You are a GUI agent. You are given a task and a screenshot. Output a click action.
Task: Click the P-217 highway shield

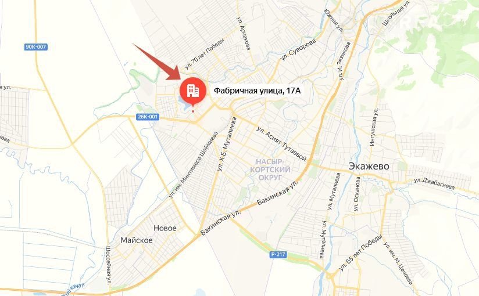pyautogui.click(x=278, y=254)
